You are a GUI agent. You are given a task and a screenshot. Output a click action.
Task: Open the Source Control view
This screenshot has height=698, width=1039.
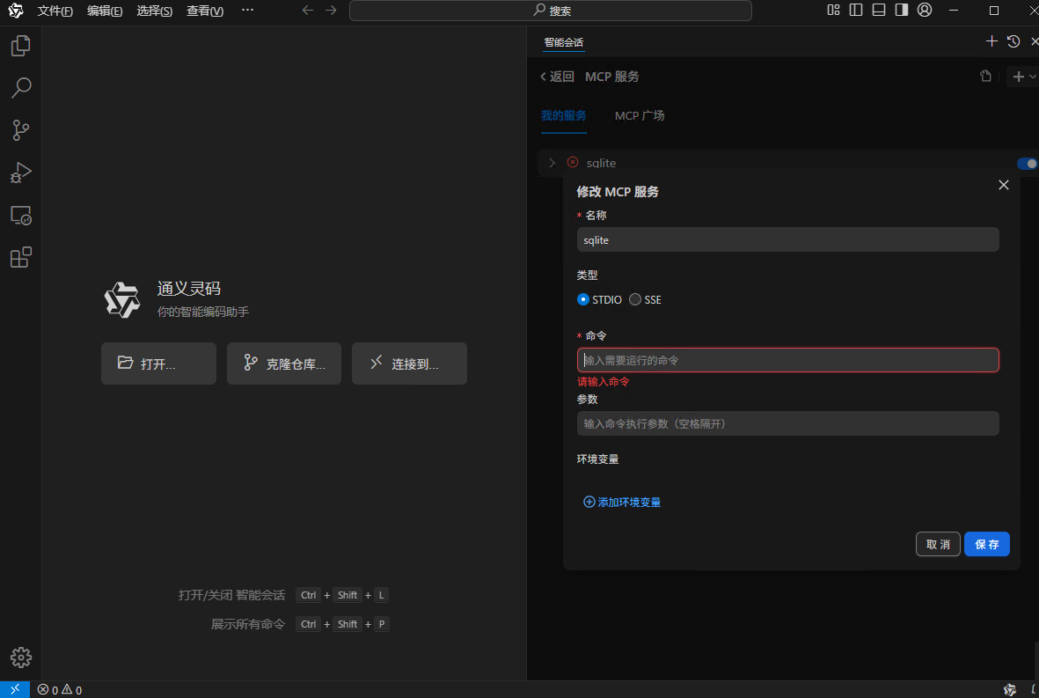click(20, 130)
